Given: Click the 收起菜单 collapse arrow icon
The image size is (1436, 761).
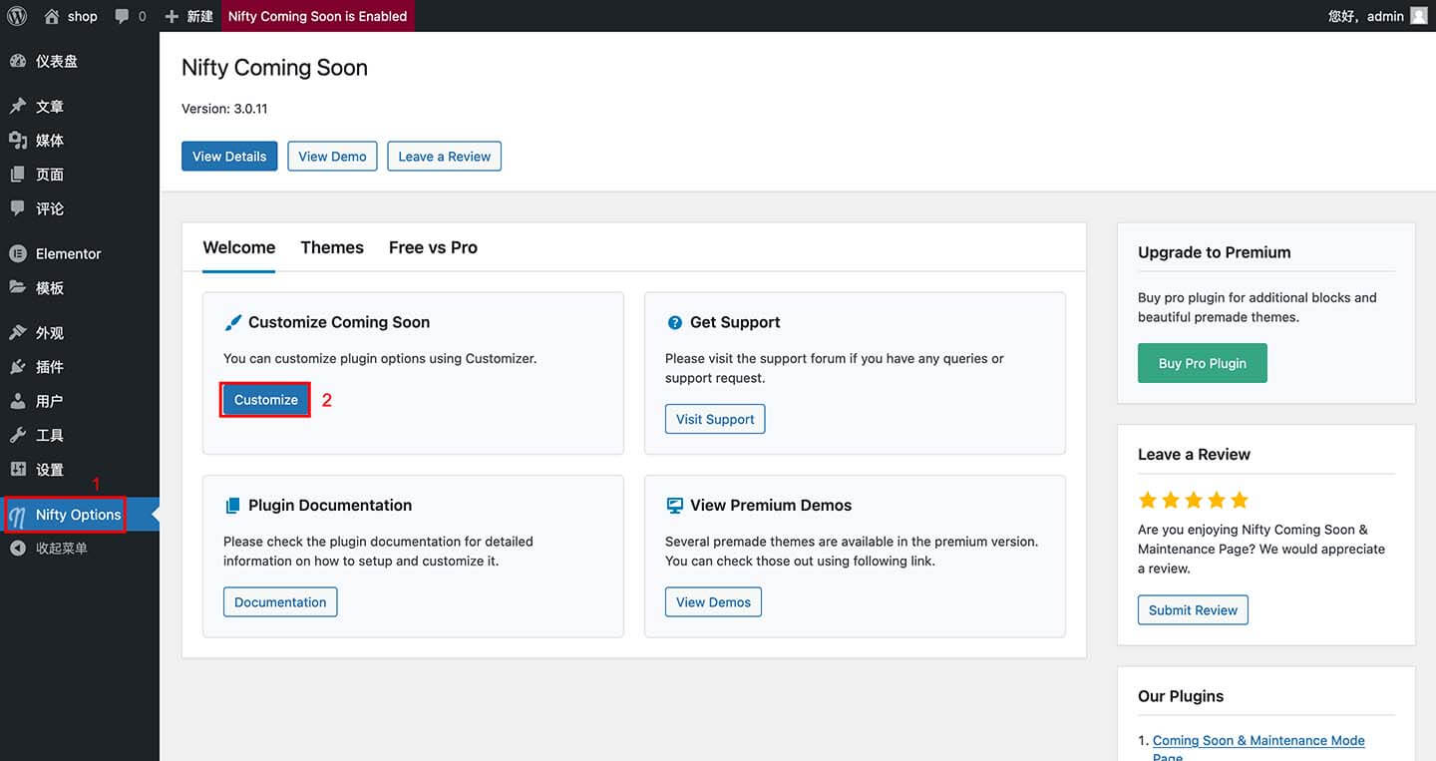Looking at the screenshot, I should tap(18, 549).
